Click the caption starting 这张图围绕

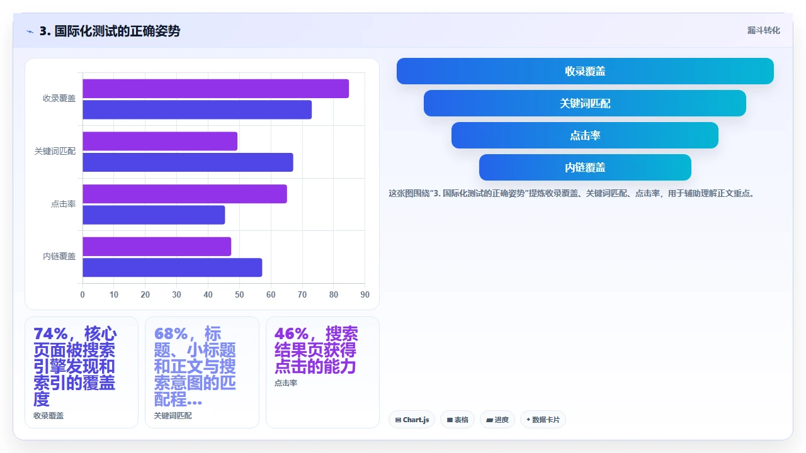(x=571, y=194)
